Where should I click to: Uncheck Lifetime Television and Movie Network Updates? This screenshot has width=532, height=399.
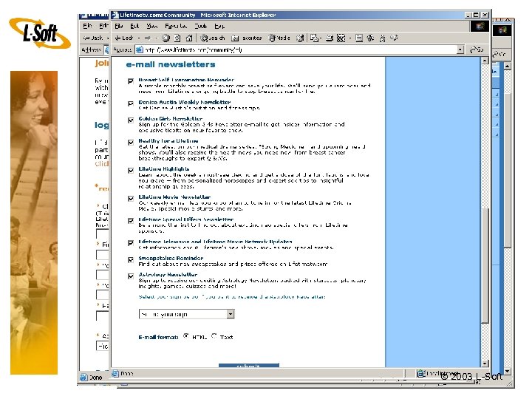click(131, 243)
